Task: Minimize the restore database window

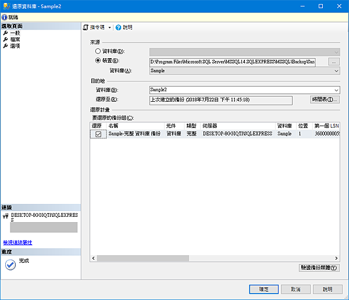Action: 302,6
